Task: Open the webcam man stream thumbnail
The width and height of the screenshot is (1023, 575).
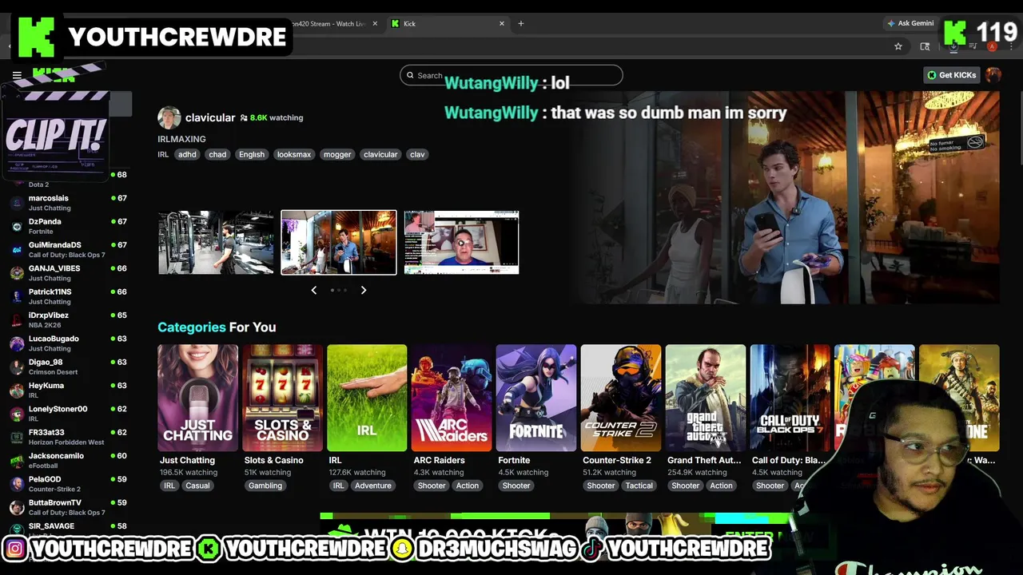Action: (462, 243)
